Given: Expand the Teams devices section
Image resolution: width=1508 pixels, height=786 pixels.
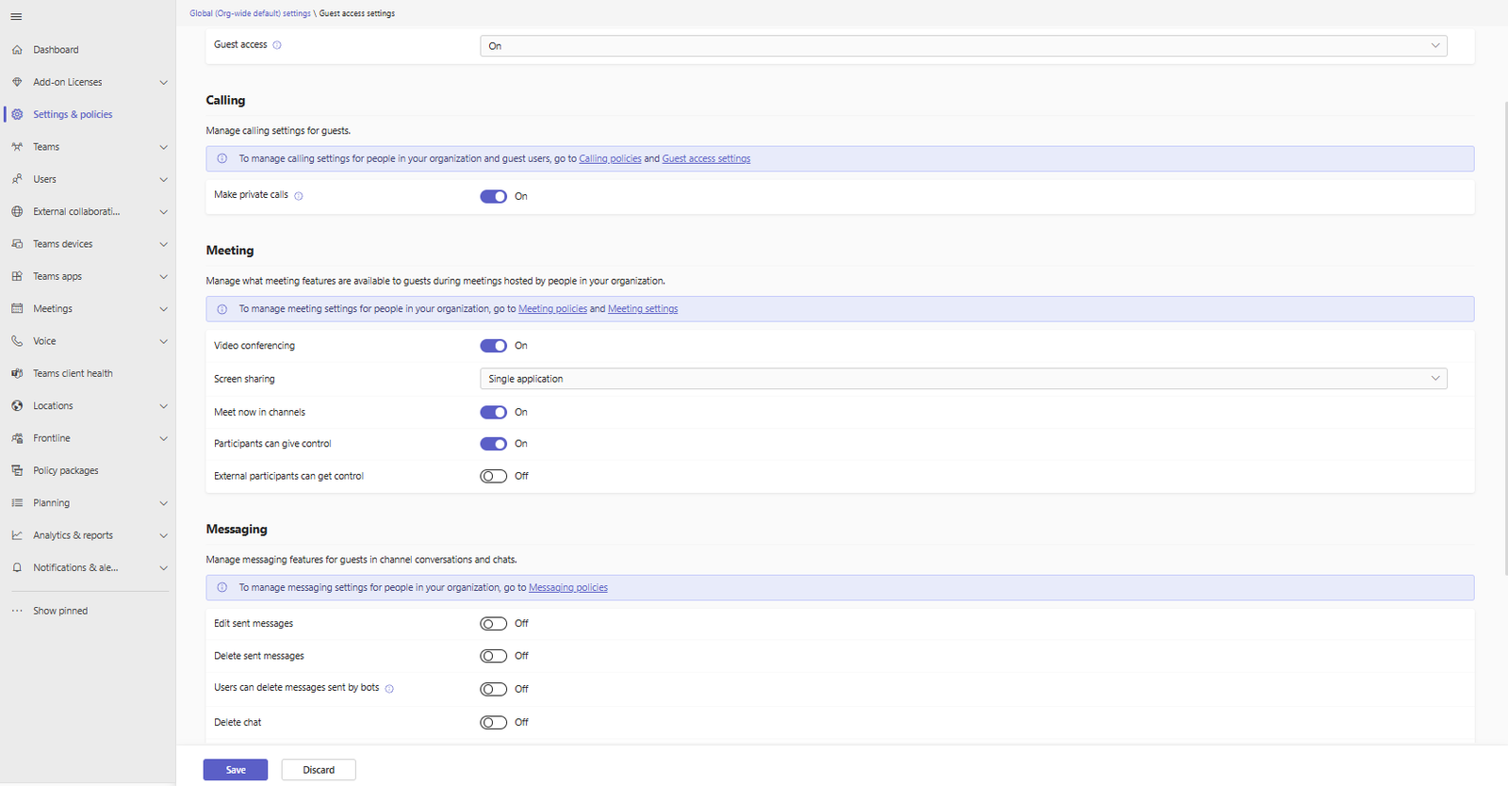Looking at the screenshot, I should click(x=164, y=244).
